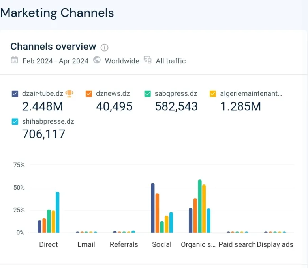Click the yellow Organic search bar
The width and height of the screenshot is (308, 268).
(x=204, y=208)
